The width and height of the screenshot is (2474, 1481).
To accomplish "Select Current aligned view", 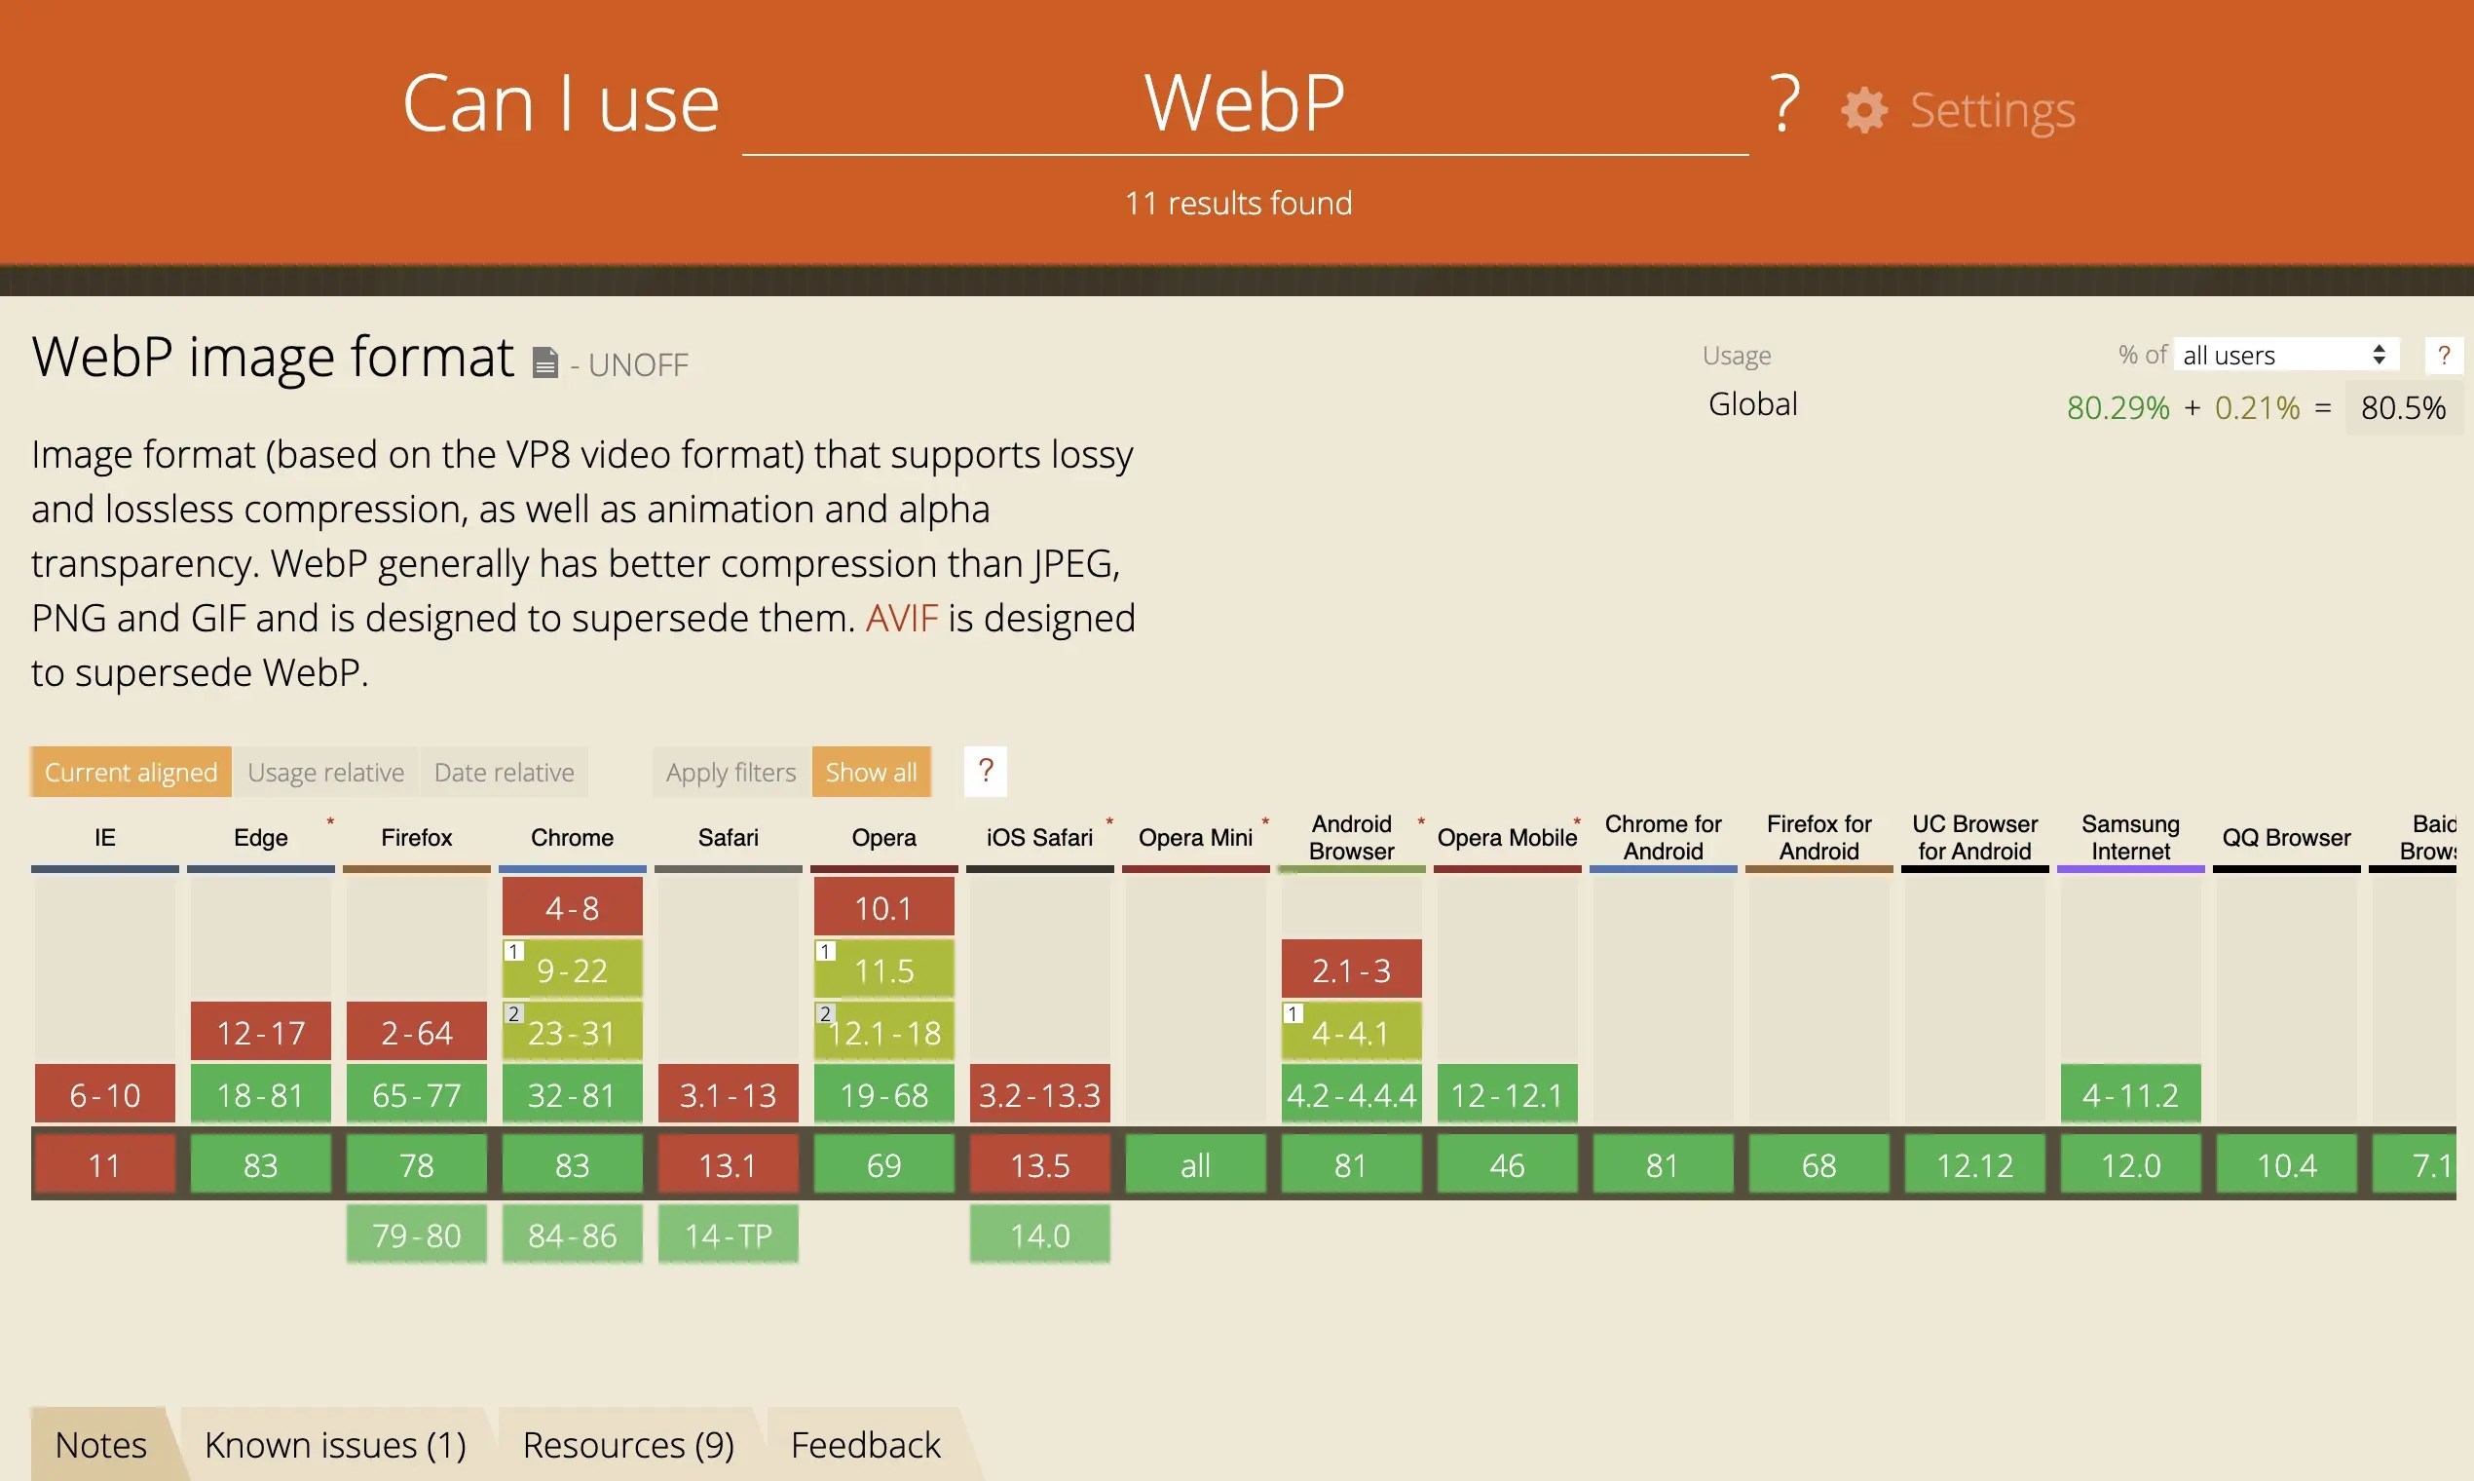I will 131,772.
